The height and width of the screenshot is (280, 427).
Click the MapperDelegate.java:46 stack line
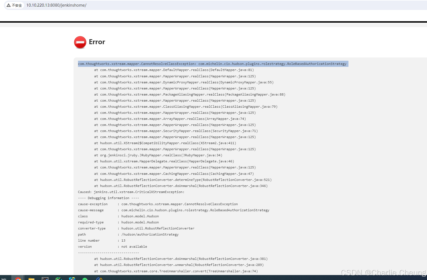164,161
